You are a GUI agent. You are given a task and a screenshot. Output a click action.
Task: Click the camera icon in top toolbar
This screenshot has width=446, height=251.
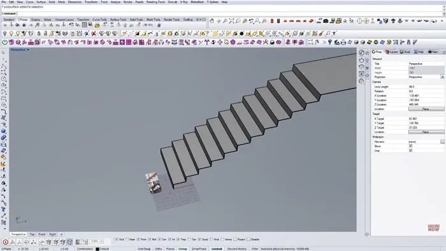[x=326, y=21]
